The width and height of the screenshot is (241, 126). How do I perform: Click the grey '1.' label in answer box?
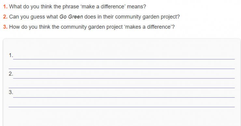11,55
